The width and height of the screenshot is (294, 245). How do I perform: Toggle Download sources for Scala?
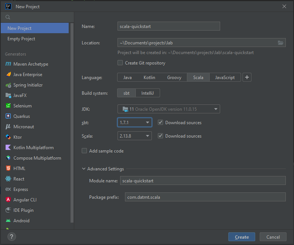(160, 136)
